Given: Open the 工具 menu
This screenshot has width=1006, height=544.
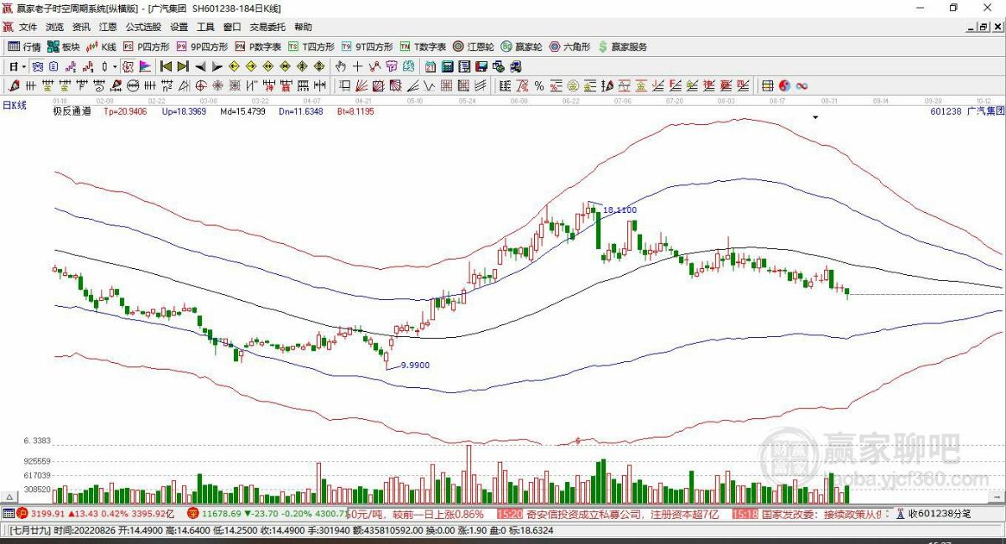Looking at the screenshot, I should (205, 27).
